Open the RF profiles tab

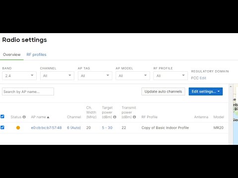[x=36, y=54]
